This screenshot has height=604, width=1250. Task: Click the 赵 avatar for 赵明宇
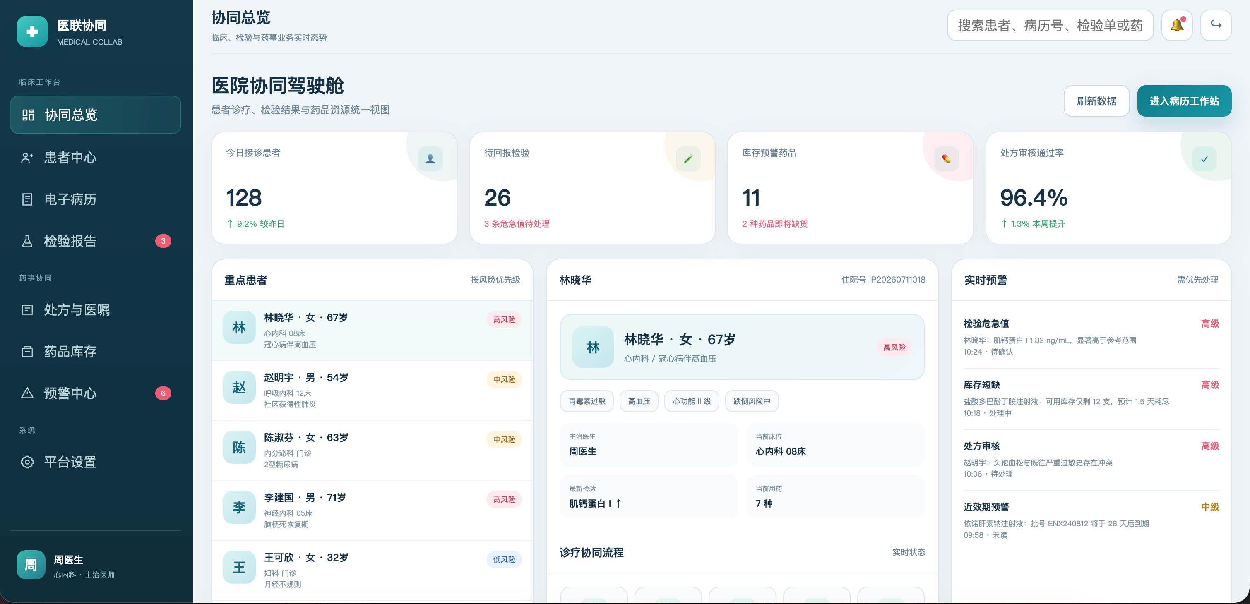239,387
